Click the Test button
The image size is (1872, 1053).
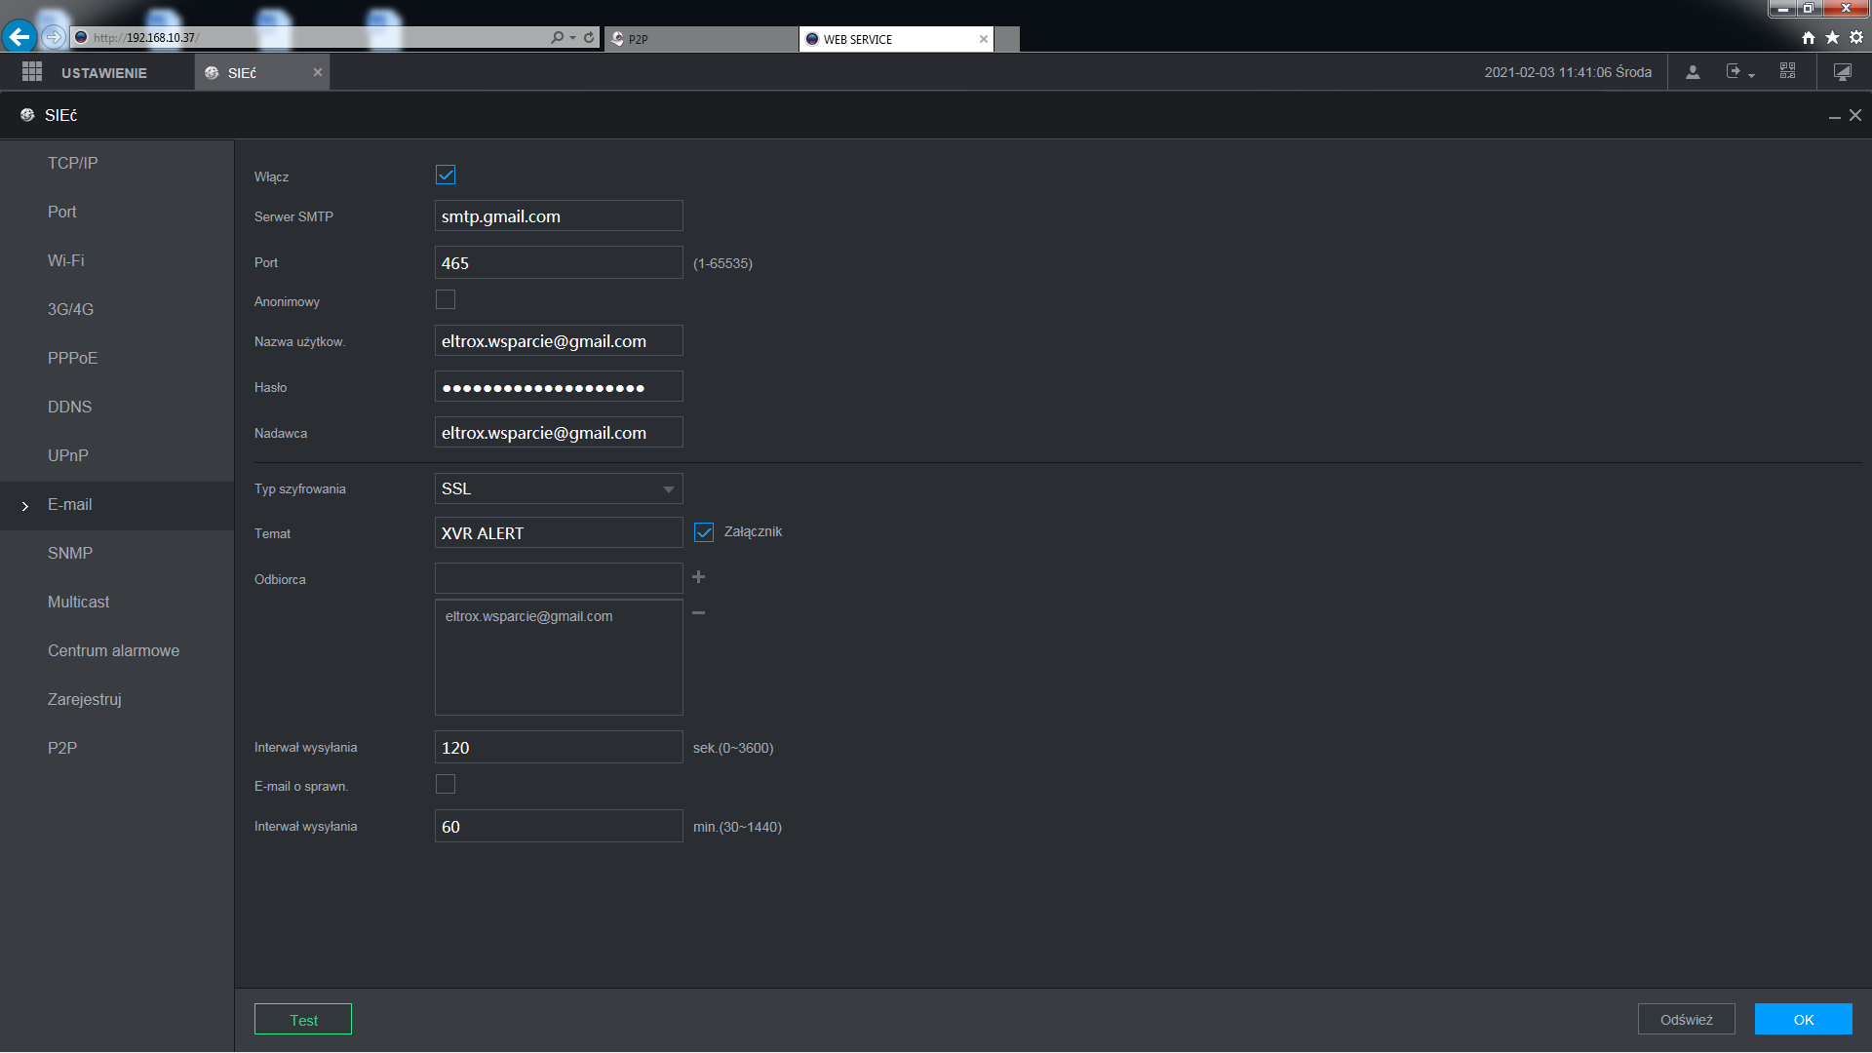pos(303,1020)
